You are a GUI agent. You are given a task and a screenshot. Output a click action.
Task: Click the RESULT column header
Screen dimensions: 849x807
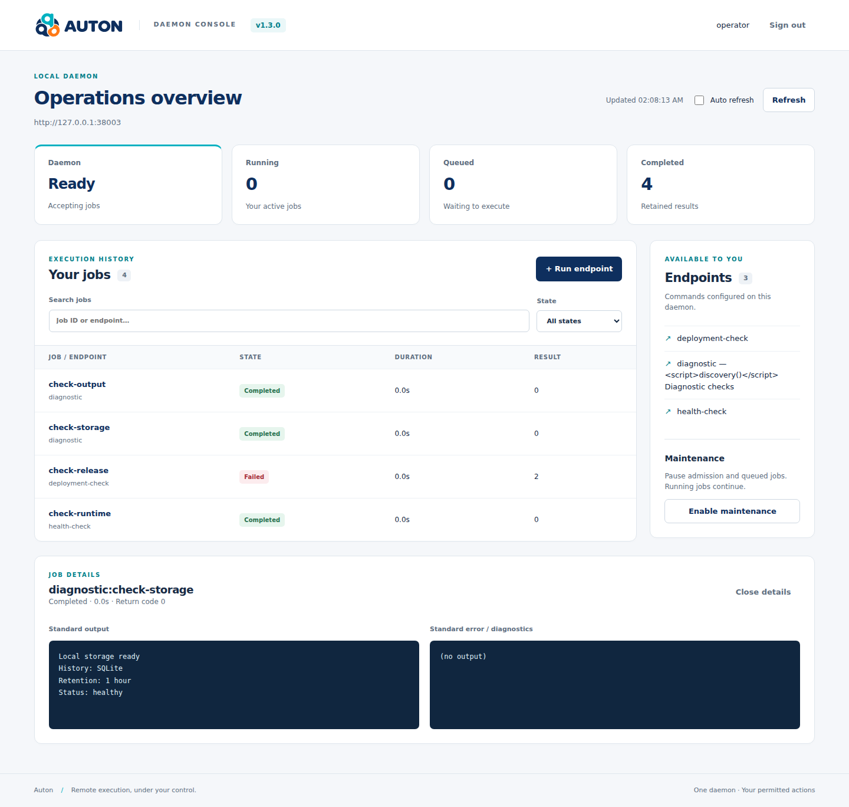547,357
